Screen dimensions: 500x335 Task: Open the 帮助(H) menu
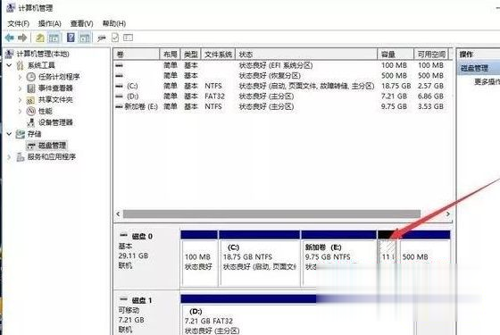[114, 23]
